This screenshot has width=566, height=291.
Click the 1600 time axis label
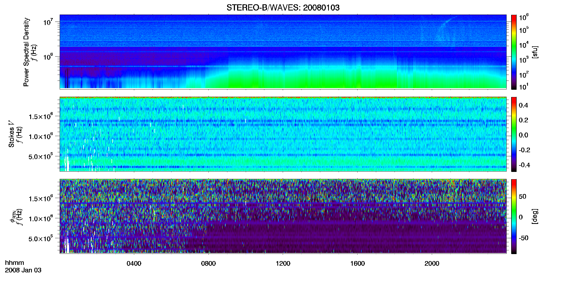pyautogui.click(x=358, y=264)
